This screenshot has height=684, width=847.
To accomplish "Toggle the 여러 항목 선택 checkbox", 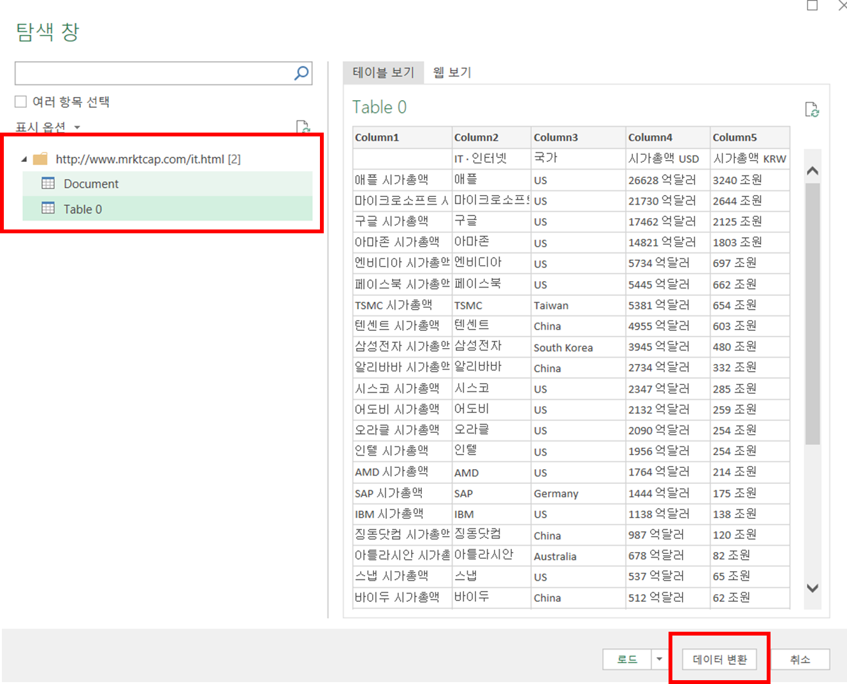I will point(21,102).
